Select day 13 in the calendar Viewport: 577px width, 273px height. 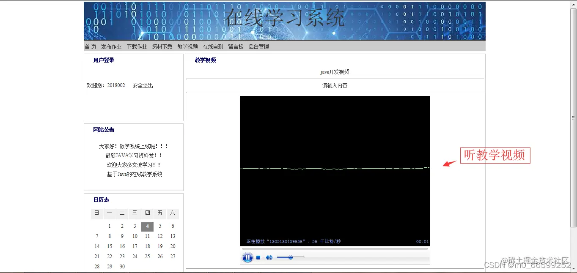click(173, 236)
